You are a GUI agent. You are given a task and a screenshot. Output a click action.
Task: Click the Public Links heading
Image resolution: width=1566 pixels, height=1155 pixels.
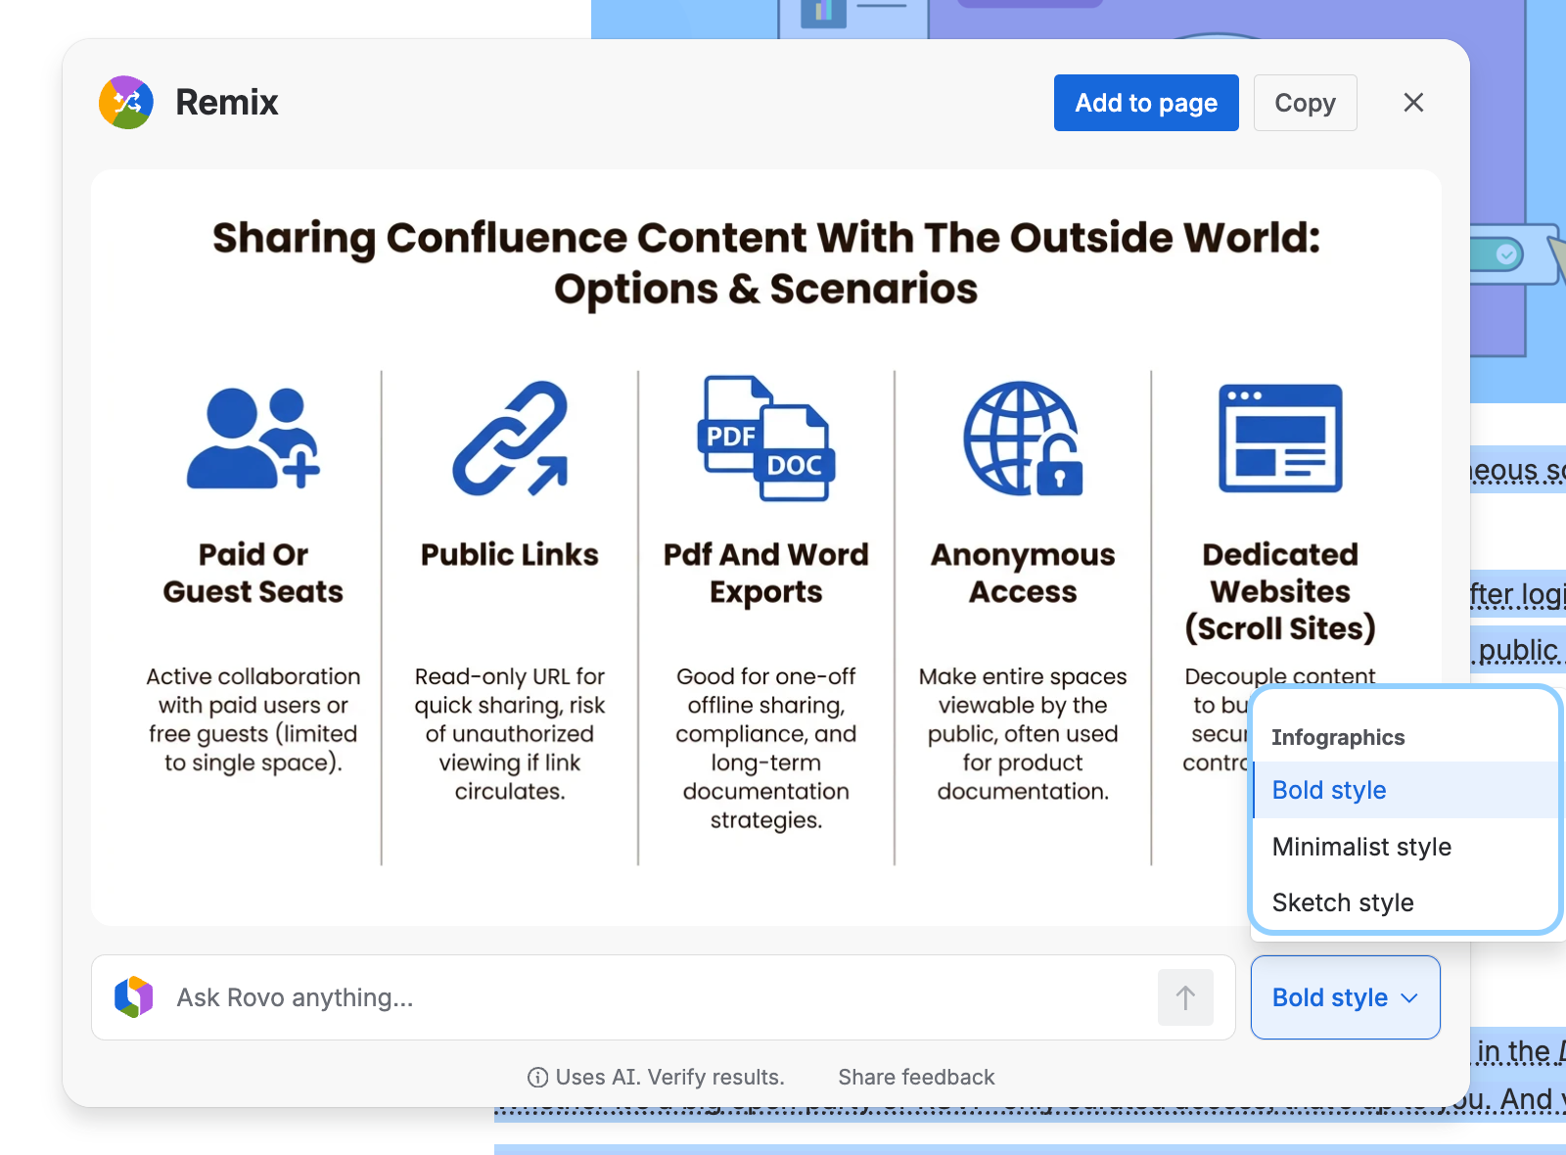click(510, 555)
